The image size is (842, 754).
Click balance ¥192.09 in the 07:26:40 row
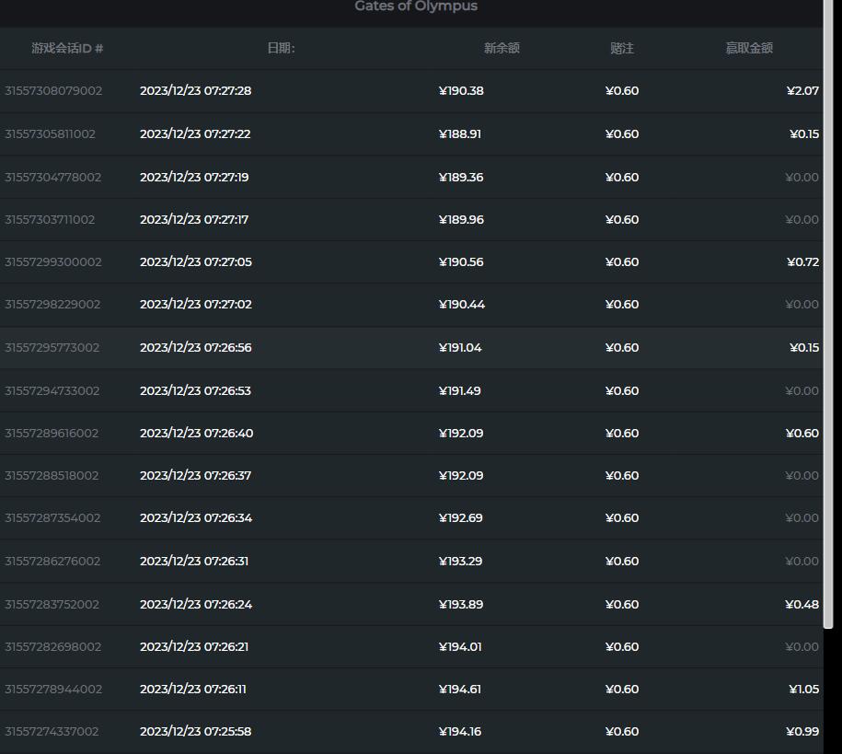point(461,434)
